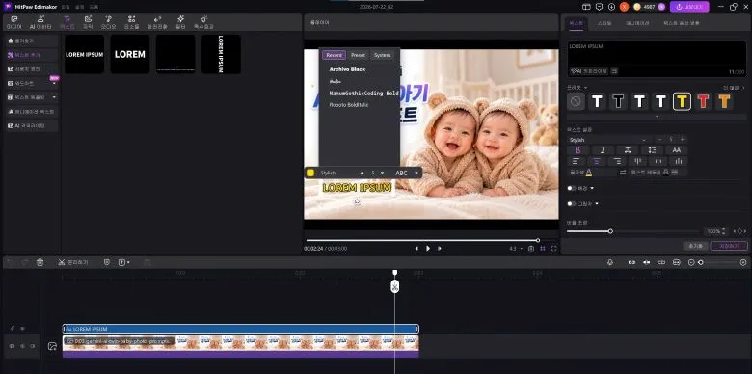This screenshot has height=374, width=752.
Task: Zoom in timeline with plus circle icon
Action: tap(743, 262)
